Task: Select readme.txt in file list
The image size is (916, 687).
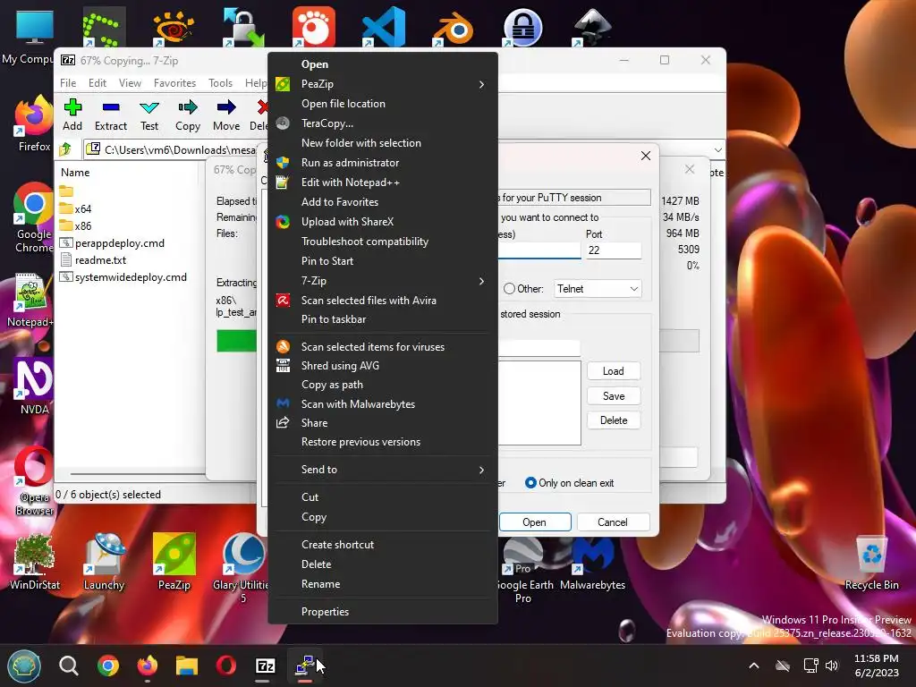Action: pyautogui.click(x=93, y=260)
